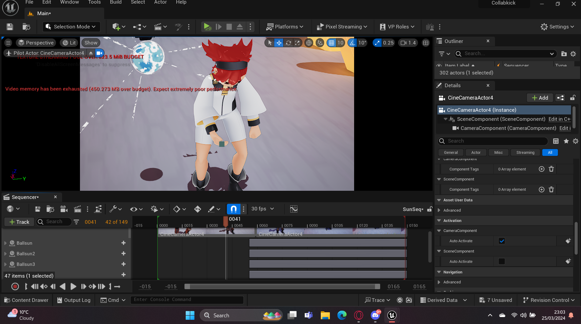Screen dimensions: 581x324
Task: Toggle the Sequencer snapping magnet icon
Action: [x=234, y=209]
